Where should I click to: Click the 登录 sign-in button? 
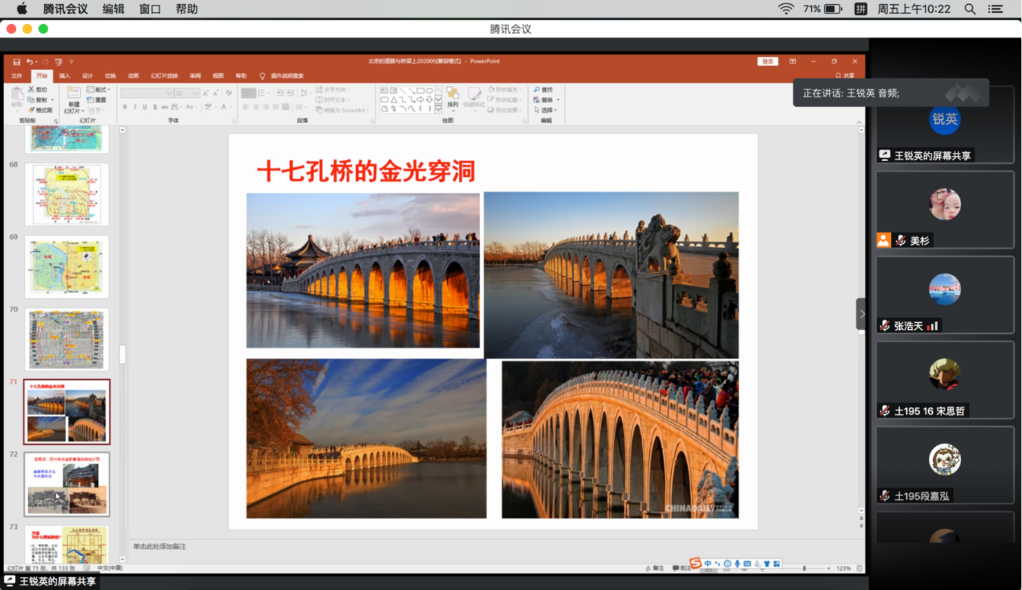coord(767,61)
